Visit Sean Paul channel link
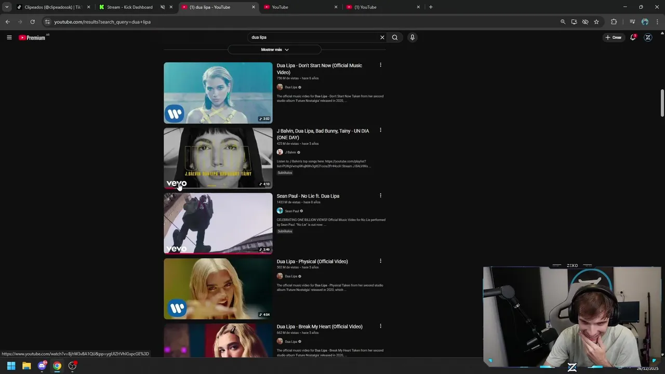 coord(292,211)
